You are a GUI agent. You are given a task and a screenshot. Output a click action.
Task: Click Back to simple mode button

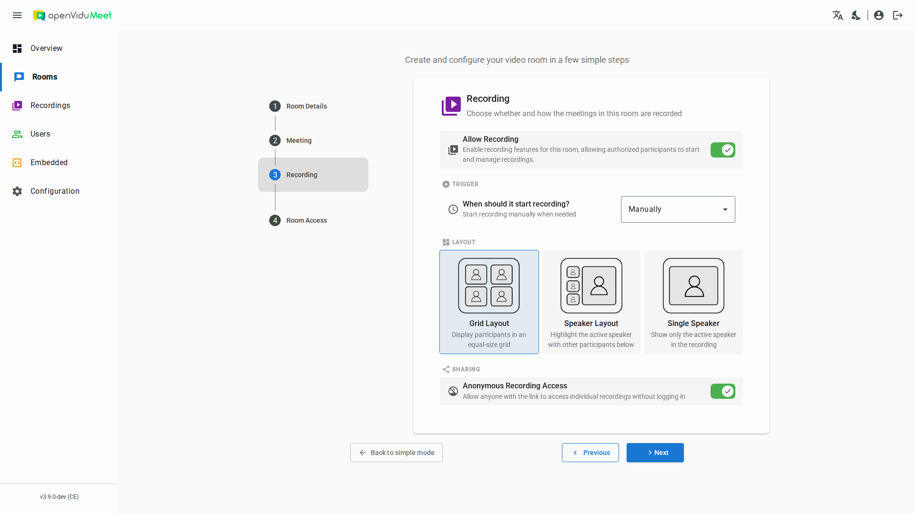[x=396, y=453]
